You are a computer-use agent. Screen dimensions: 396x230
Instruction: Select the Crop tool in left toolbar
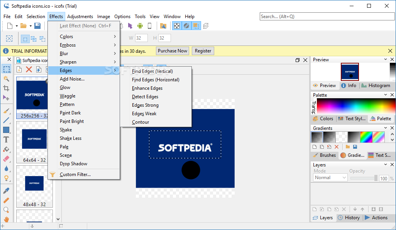pyautogui.click(x=6, y=88)
